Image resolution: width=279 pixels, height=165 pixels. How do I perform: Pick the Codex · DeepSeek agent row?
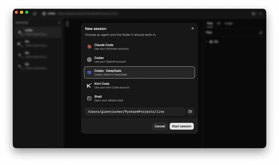click(139, 72)
